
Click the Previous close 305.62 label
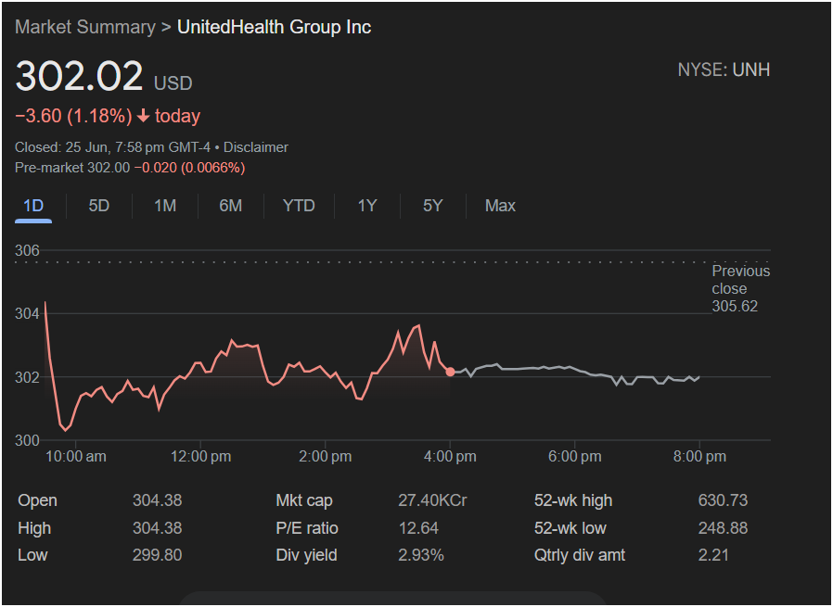point(740,288)
